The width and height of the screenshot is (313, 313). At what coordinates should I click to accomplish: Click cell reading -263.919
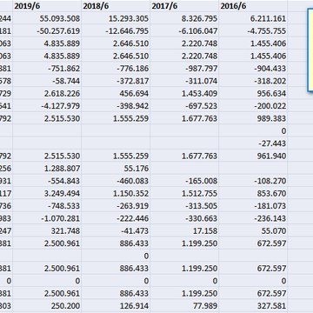pos(116,205)
